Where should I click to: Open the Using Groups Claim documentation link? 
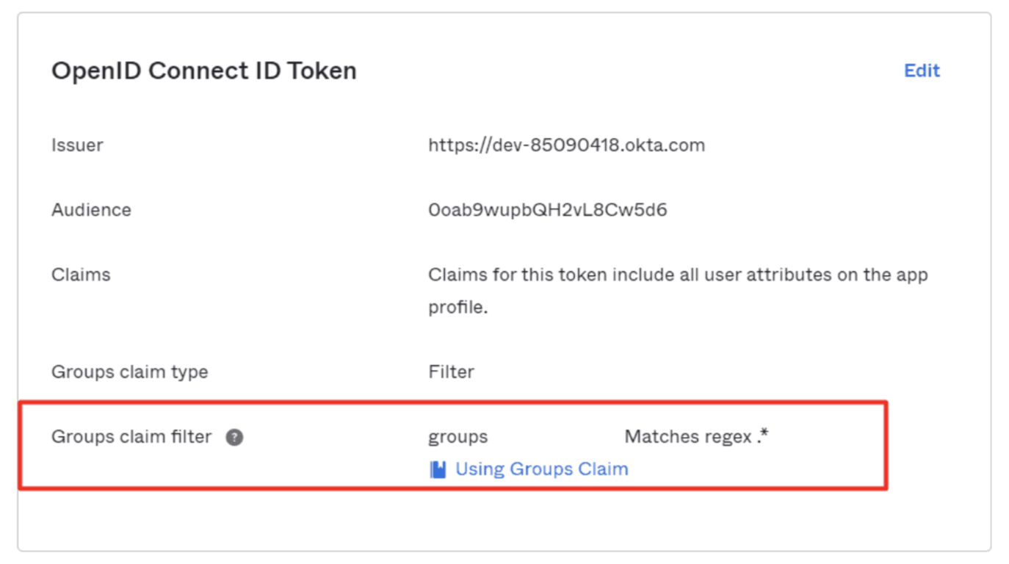pyautogui.click(x=541, y=469)
